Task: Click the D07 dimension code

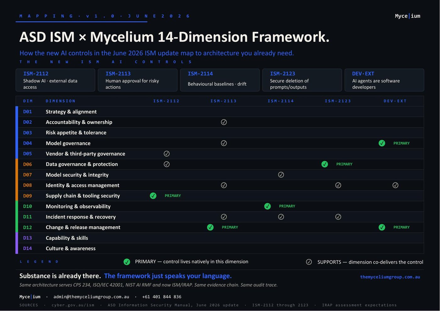Action: (x=27, y=175)
